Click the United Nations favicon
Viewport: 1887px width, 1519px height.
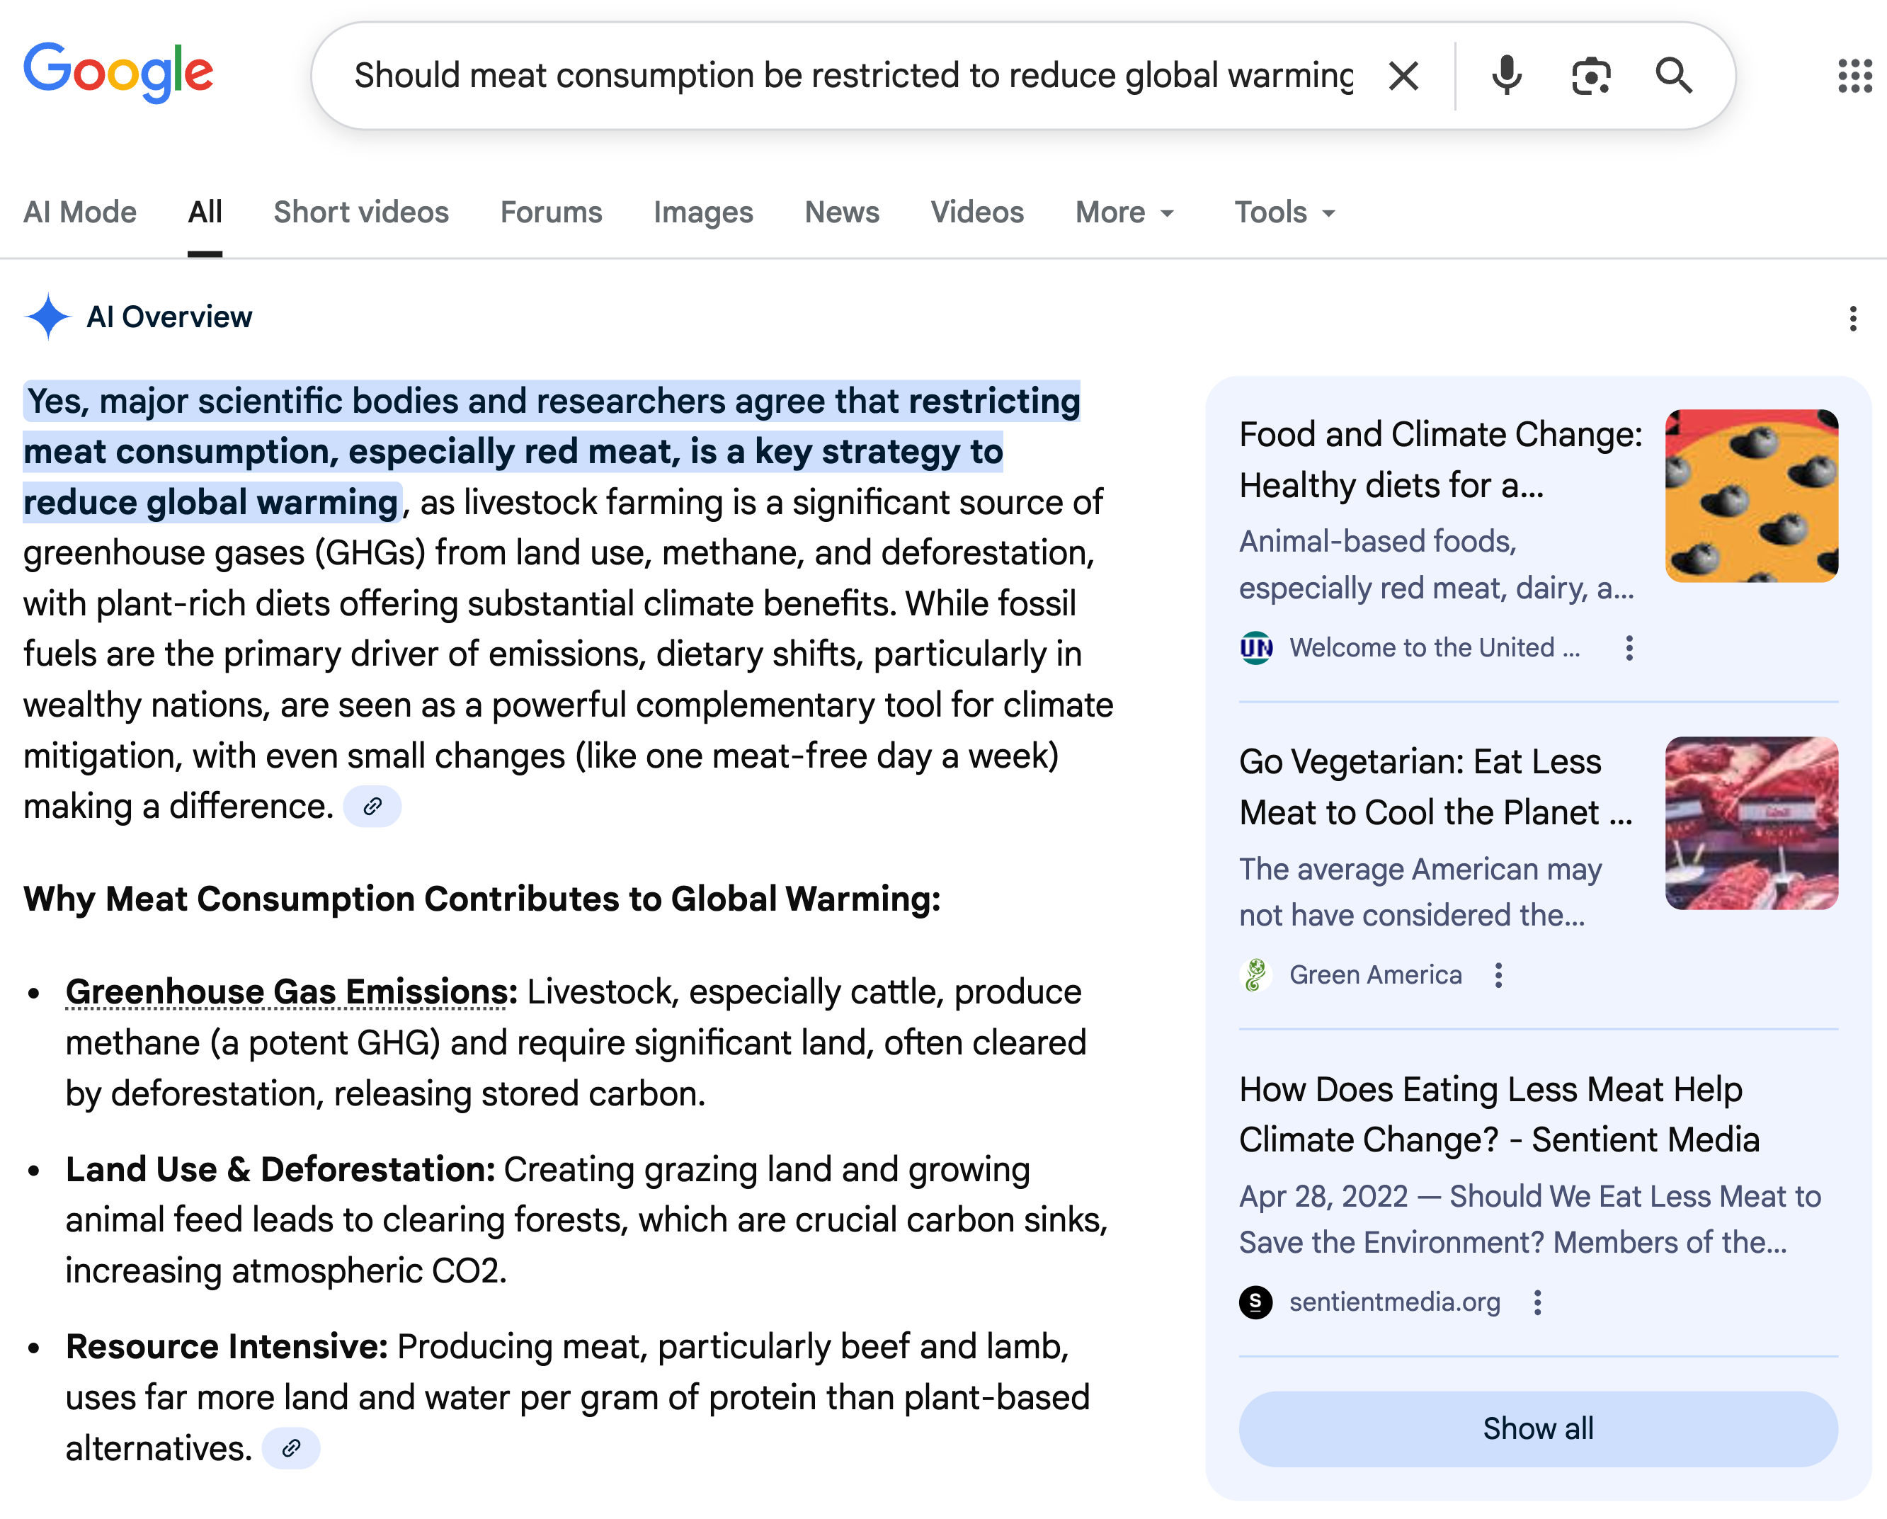pos(1256,648)
